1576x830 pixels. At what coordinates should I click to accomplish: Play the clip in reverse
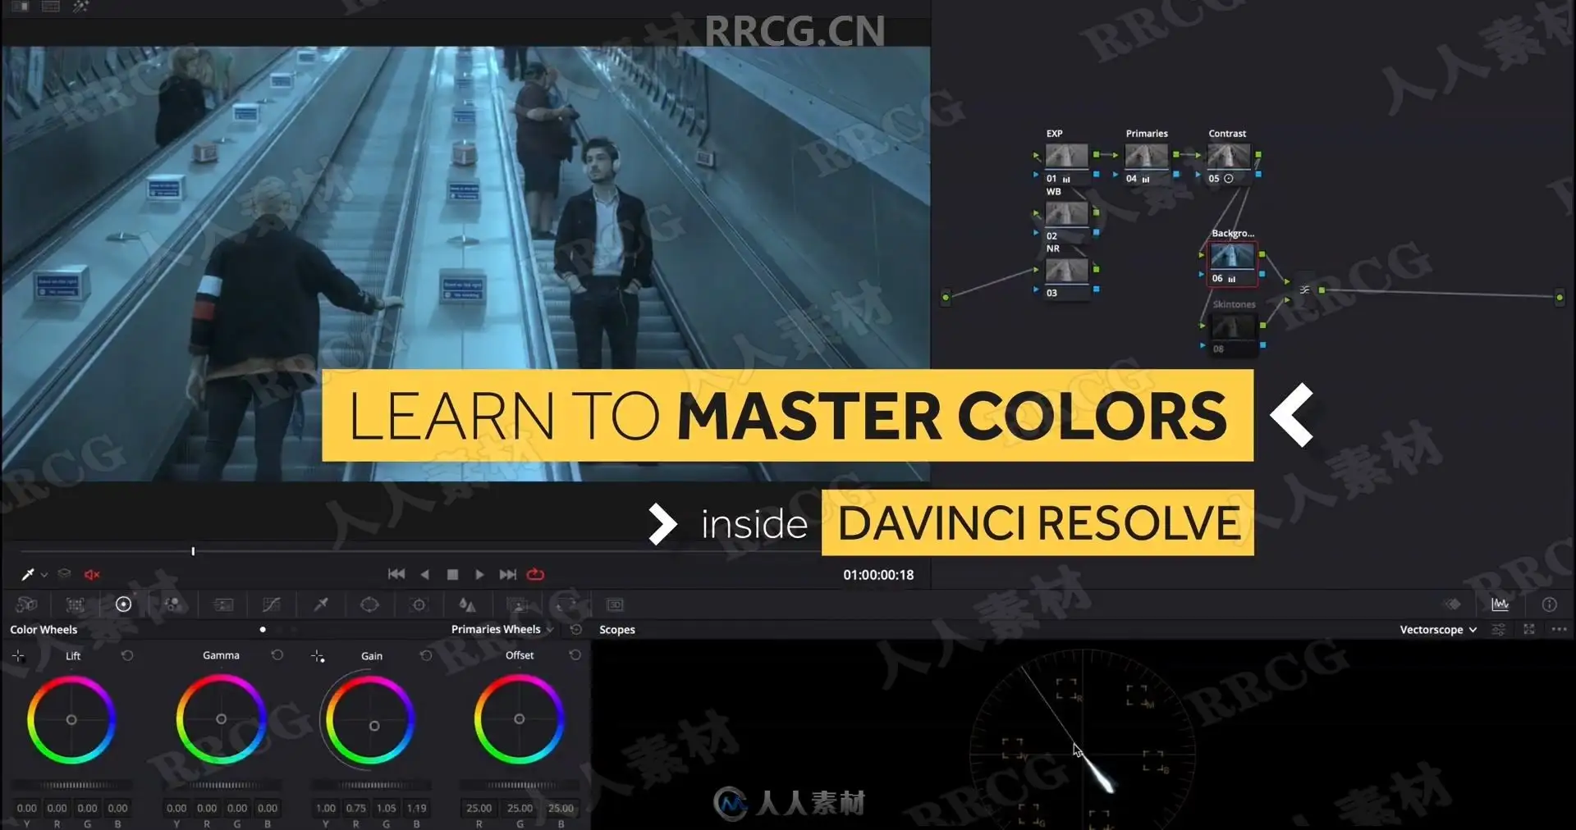[x=424, y=574]
